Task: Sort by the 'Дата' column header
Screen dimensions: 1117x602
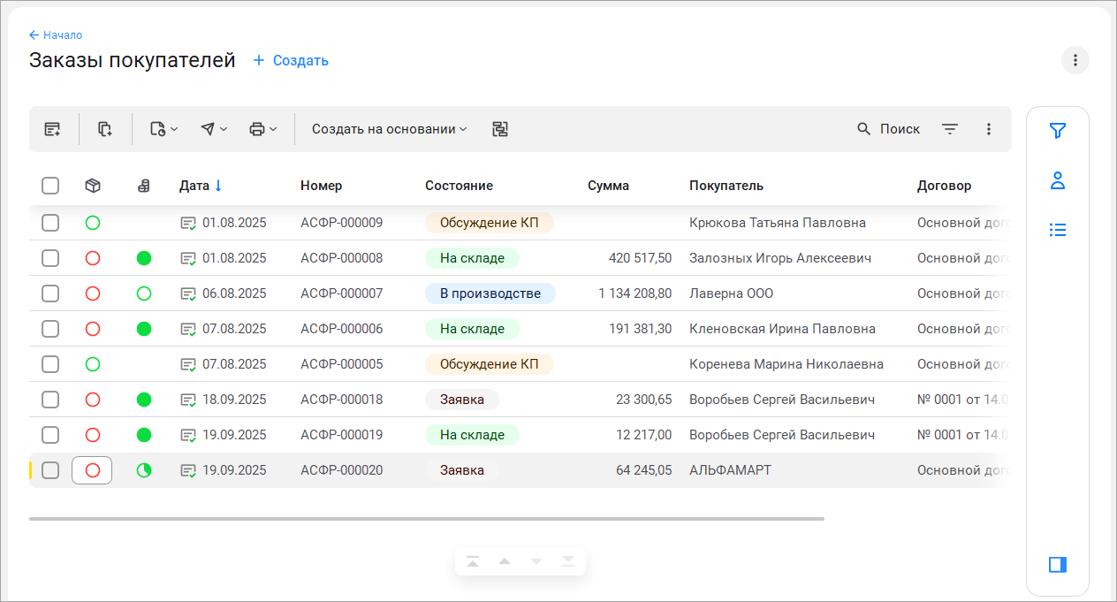Action: click(194, 186)
